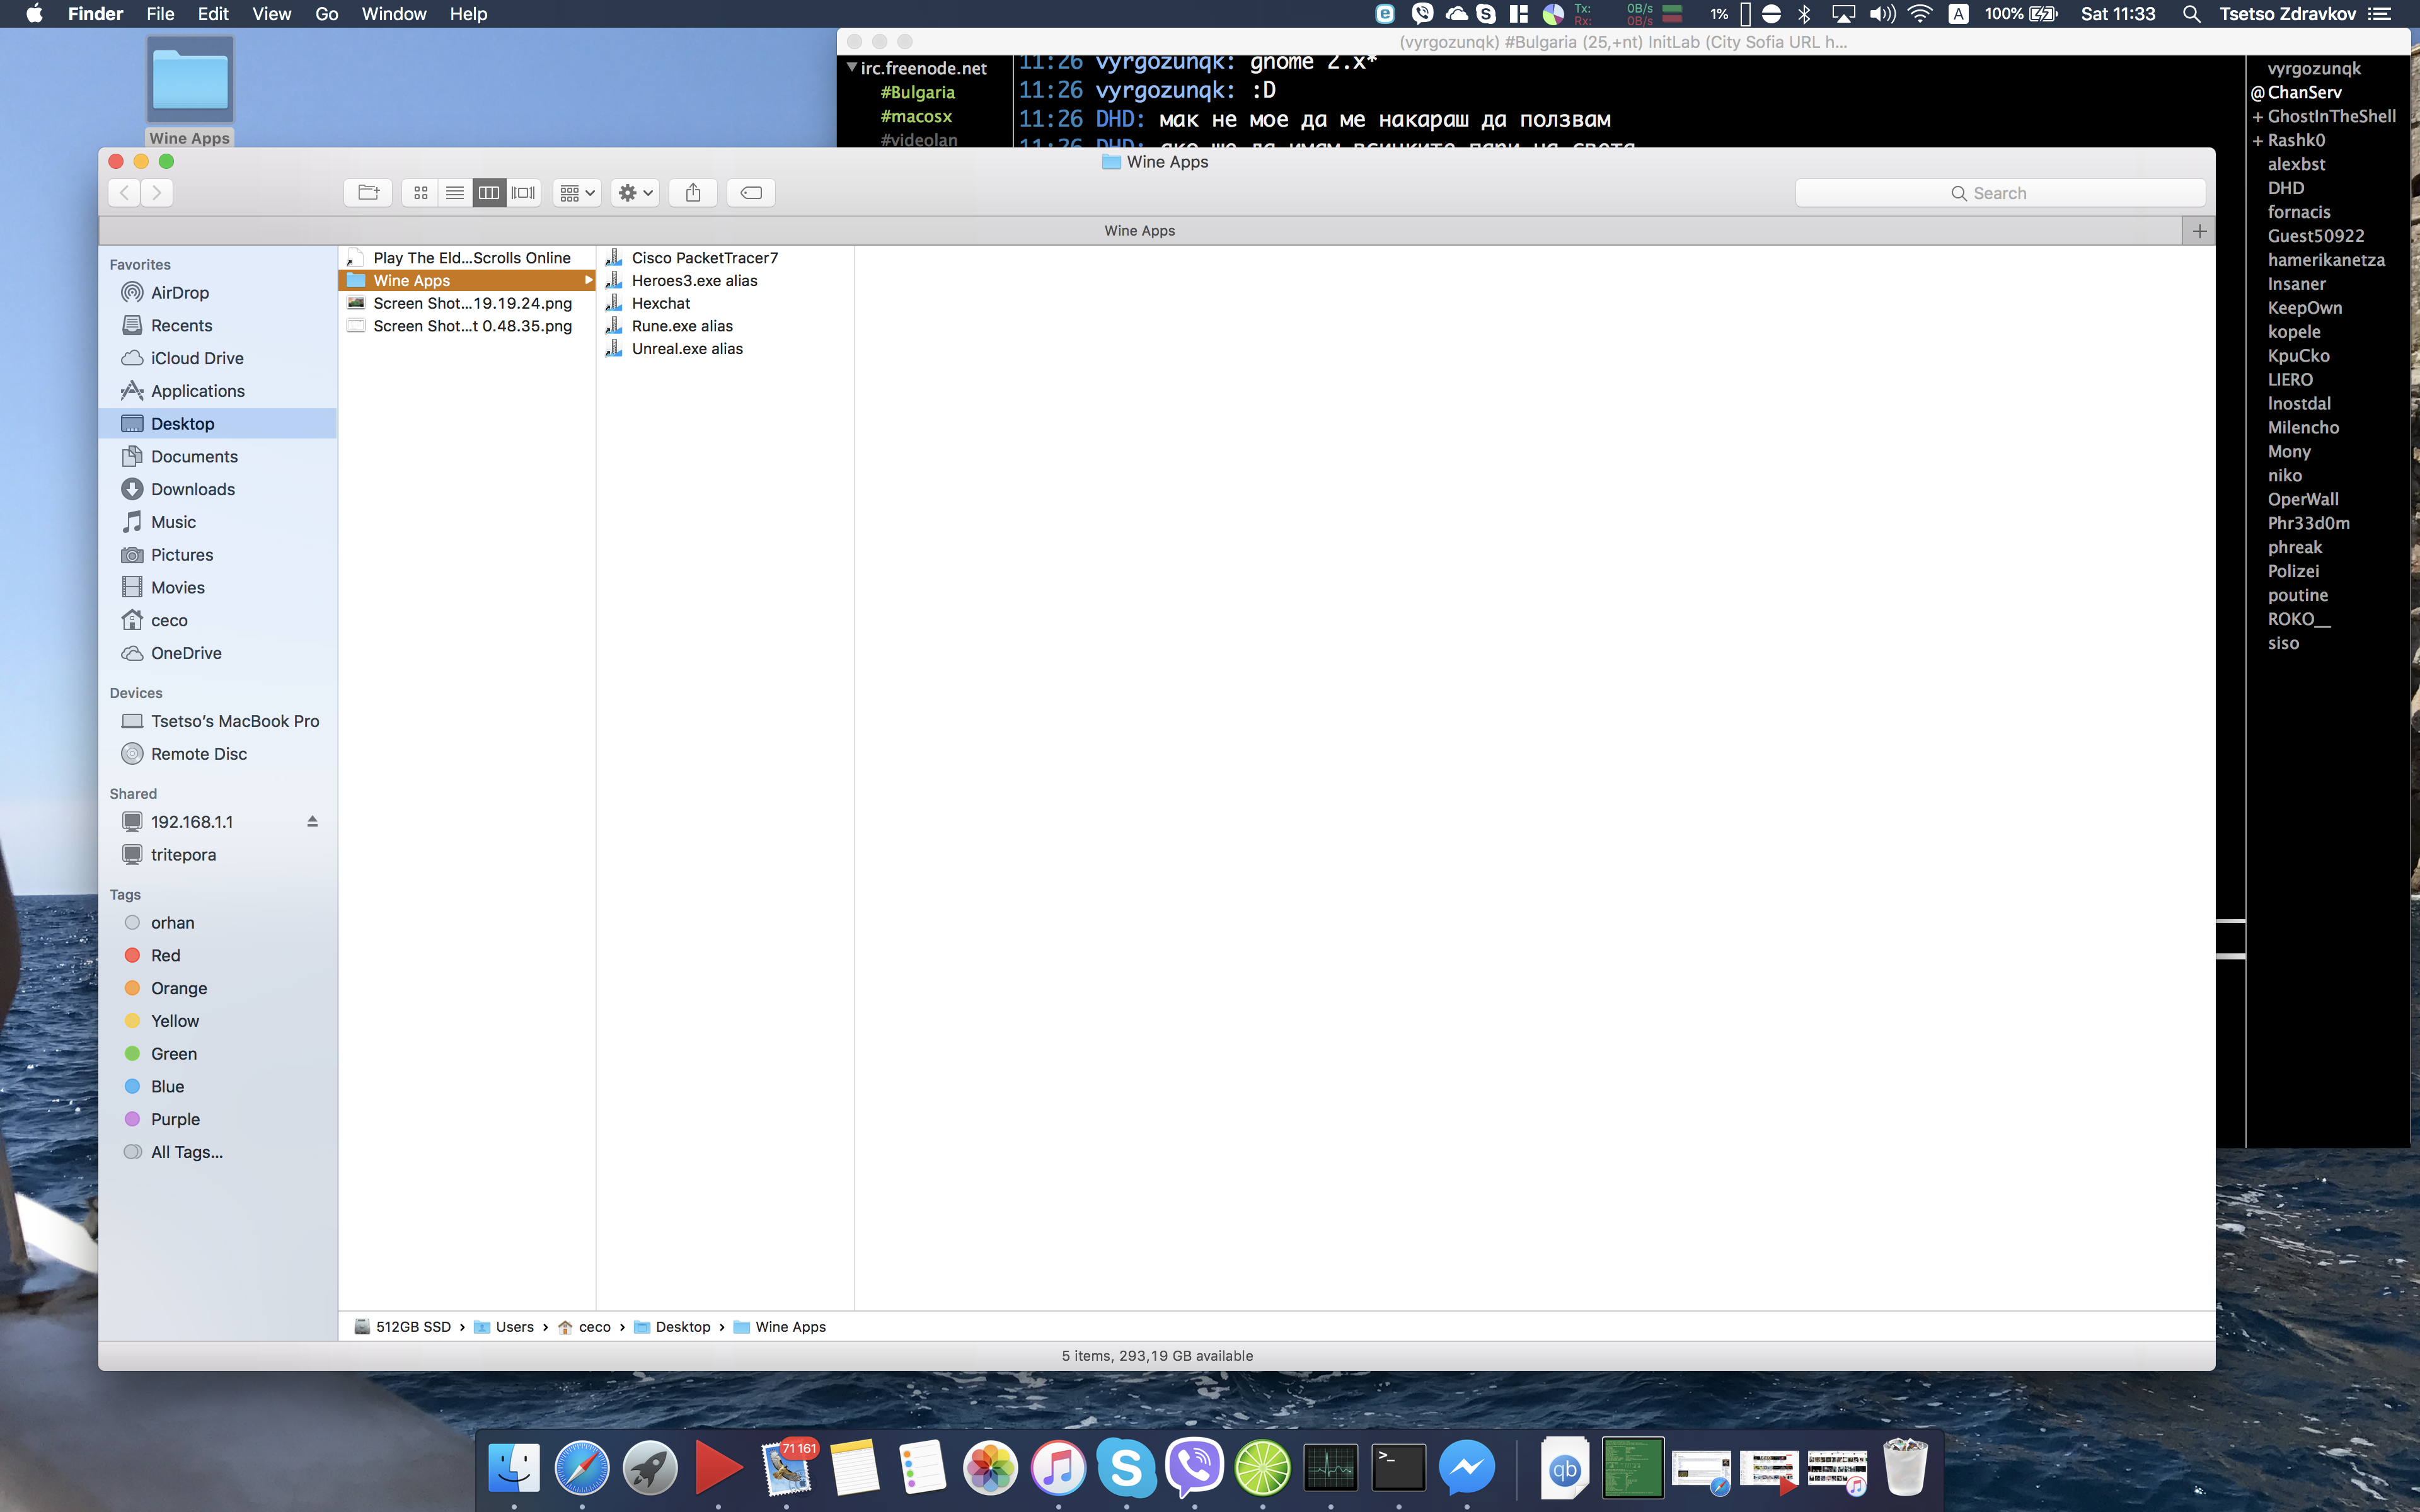Click Desktop in path bar
The image size is (2420, 1512).
click(672, 1327)
